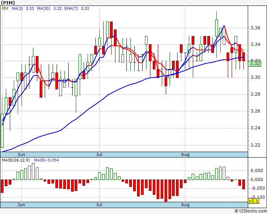Click Jun on the price chart date axis

point(21,154)
